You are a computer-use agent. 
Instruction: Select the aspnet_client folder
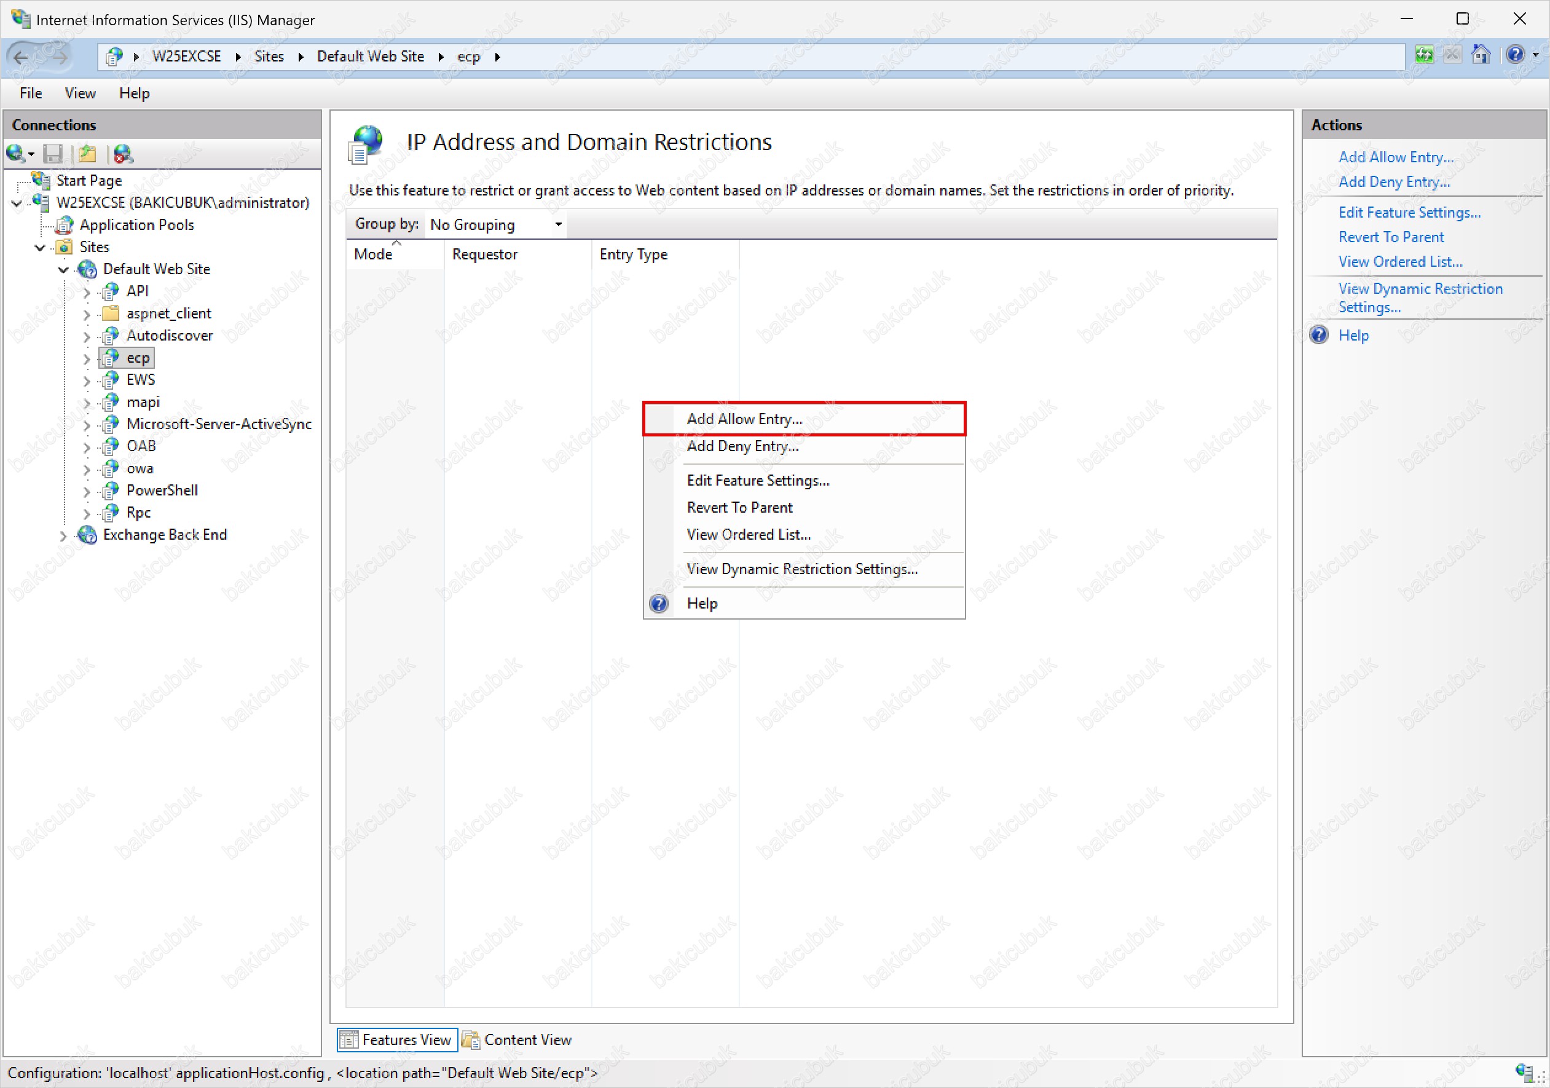[169, 313]
